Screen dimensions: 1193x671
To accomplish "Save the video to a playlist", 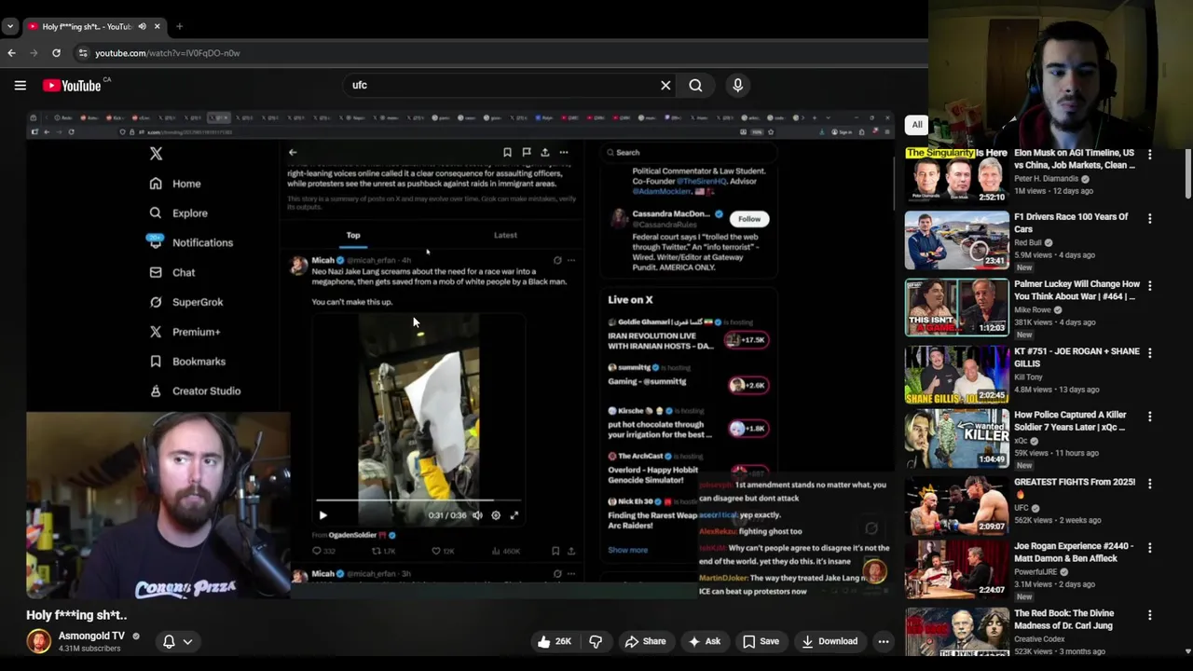I will [761, 641].
